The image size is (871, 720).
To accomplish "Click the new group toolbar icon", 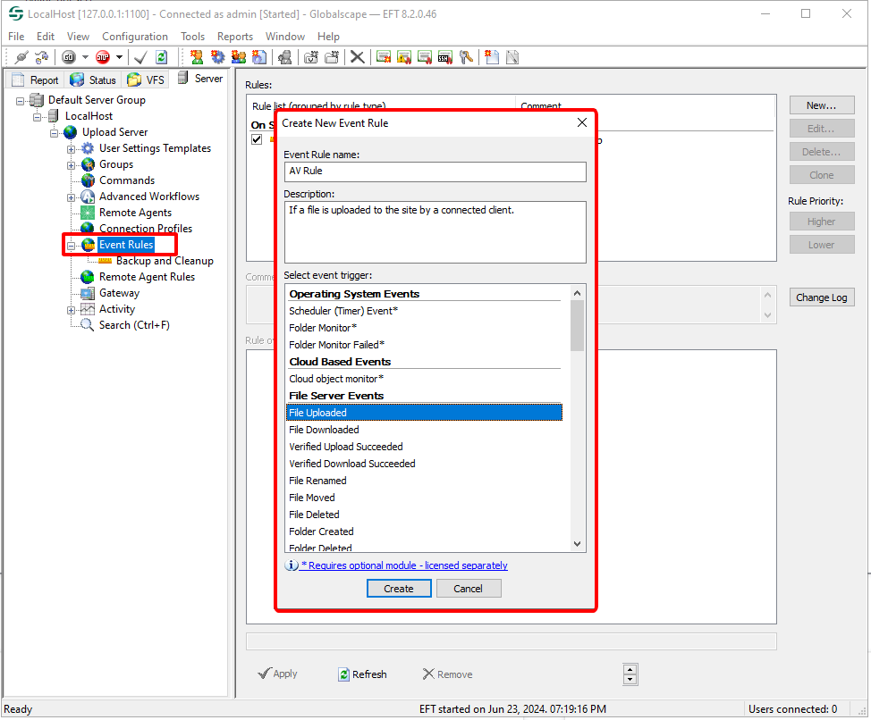I will 239,57.
